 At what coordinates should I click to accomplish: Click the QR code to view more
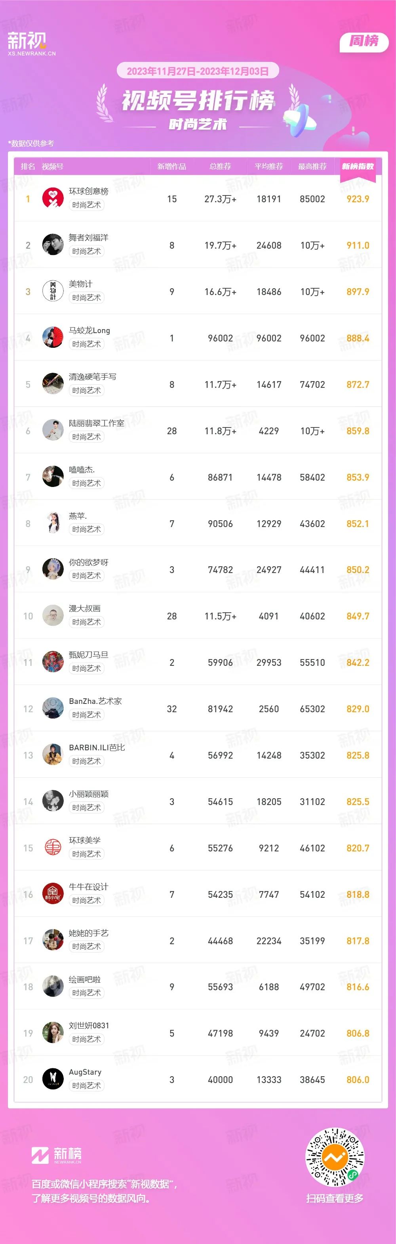point(335,1158)
